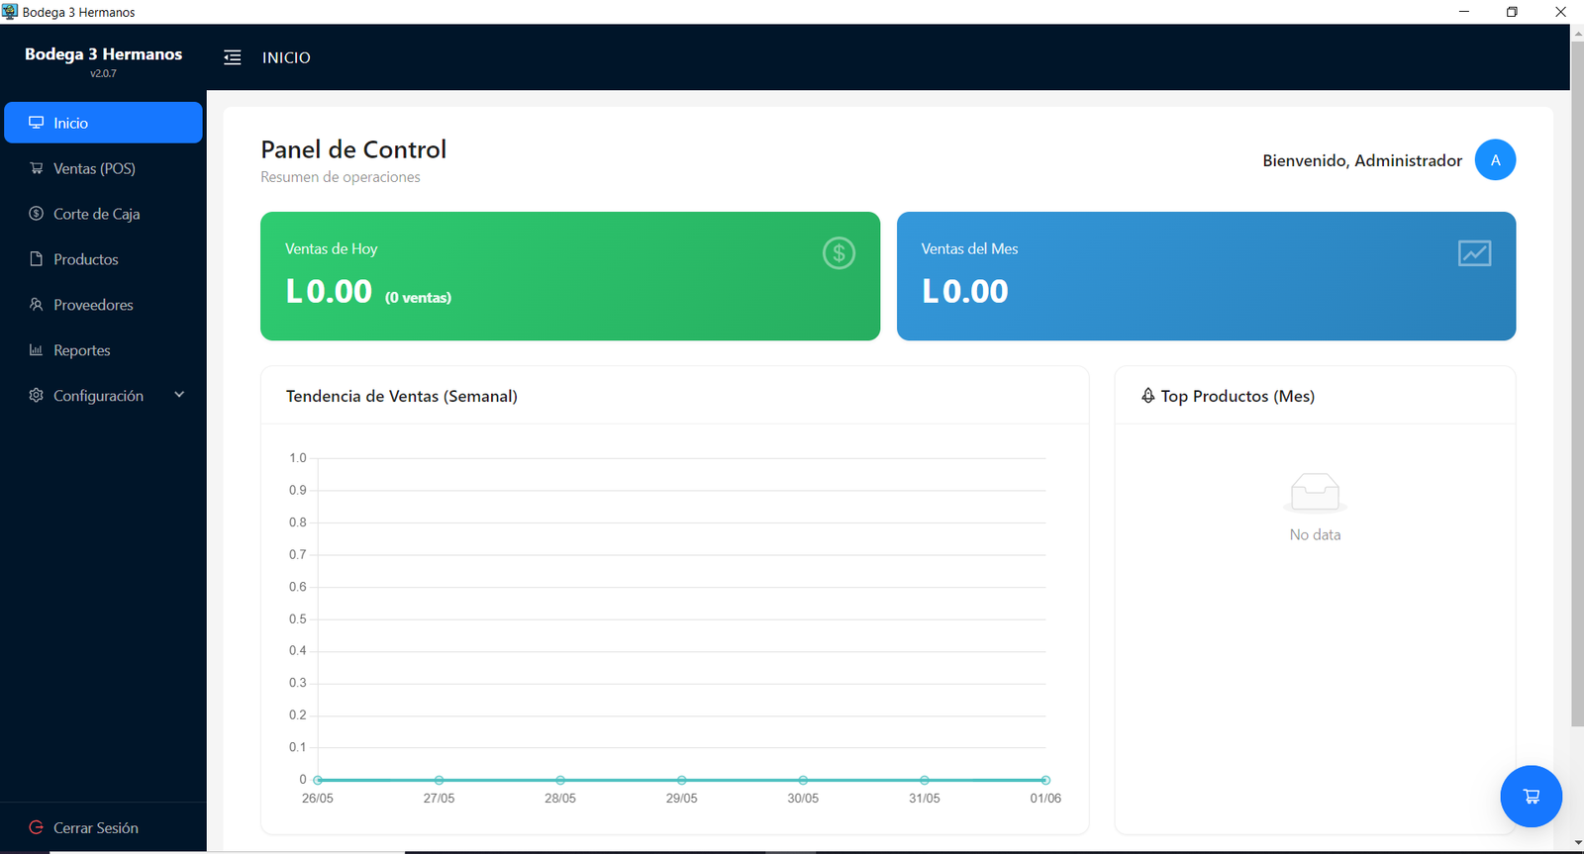
Task: Expand the Configuración submenu chevron
Action: point(179,395)
